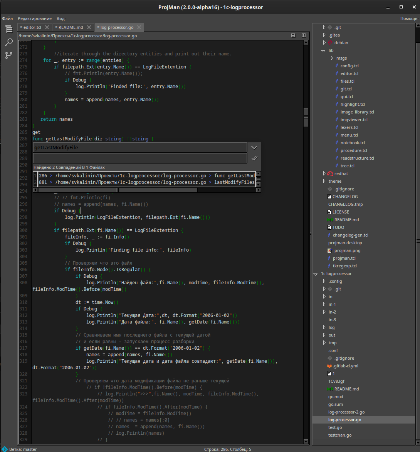
Task: Click the editor vertical scrollbar thumb
Action: pos(306,117)
